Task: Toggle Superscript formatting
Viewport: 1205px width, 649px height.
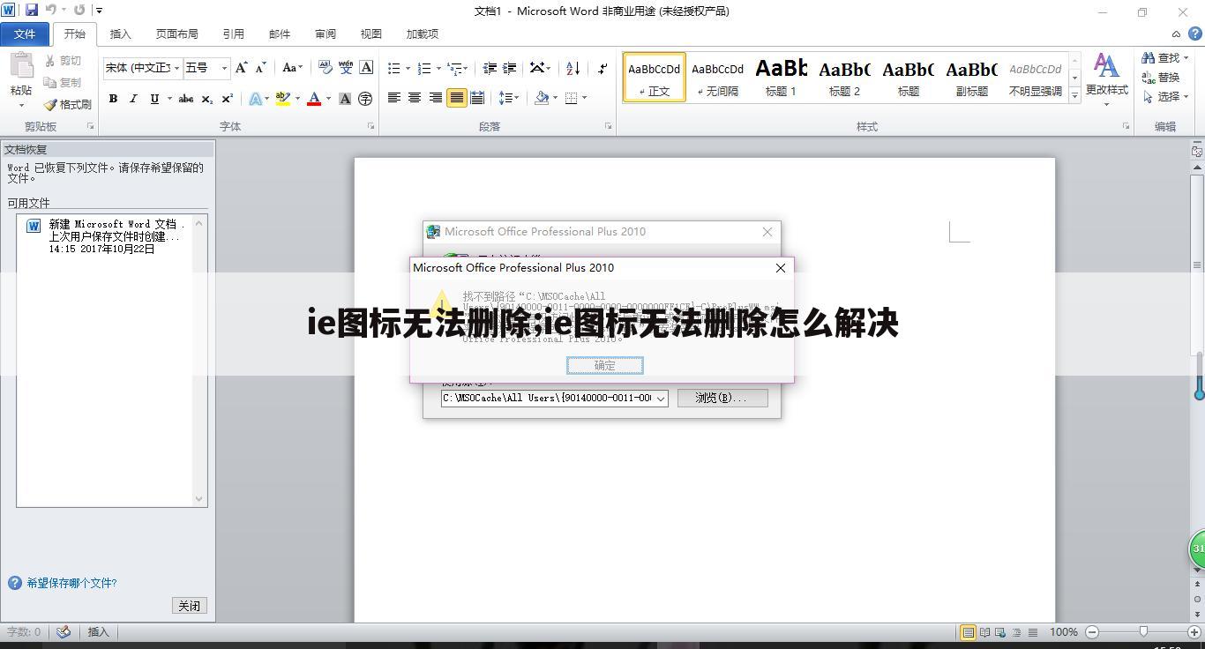Action: click(x=228, y=99)
